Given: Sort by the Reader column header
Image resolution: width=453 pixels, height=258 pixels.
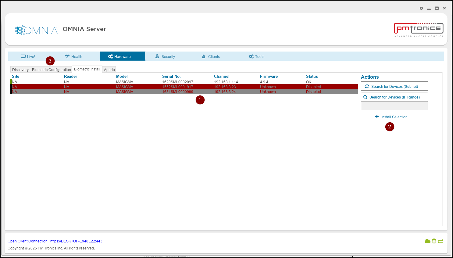Looking at the screenshot, I should pyautogui.click(x=70, y=76).
